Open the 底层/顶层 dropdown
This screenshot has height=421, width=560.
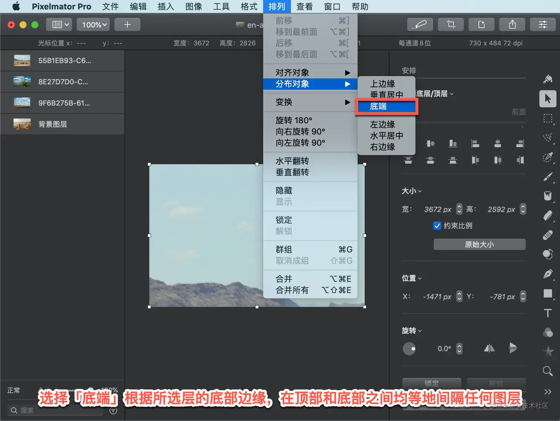tap(435, 94)
